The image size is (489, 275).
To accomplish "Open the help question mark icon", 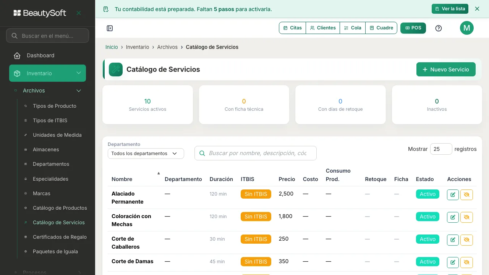I will (x=439, y=28).
